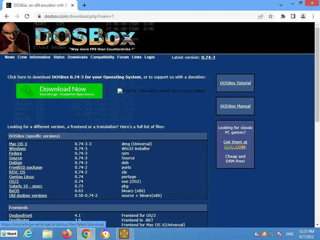Click the muted volume tray icon
The image size is (320, 240).
tap(257, 234)
